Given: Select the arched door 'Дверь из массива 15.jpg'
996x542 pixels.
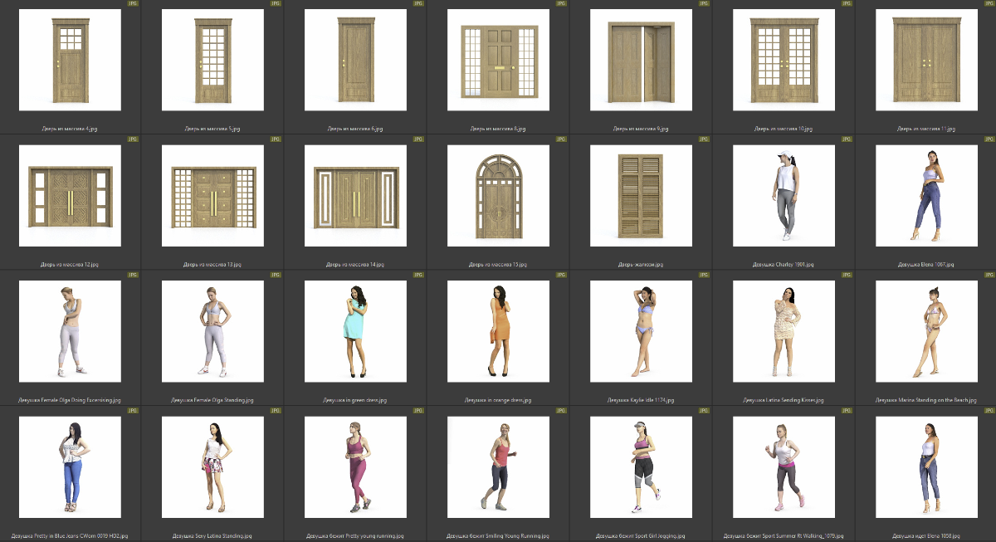Looking at the screenshot, I should [x=498, y=196].
